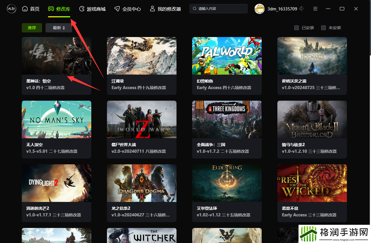Viewport: 371px width, 243px height.
Task: Go to the 会员中心 tab
Action: point(132,9)
